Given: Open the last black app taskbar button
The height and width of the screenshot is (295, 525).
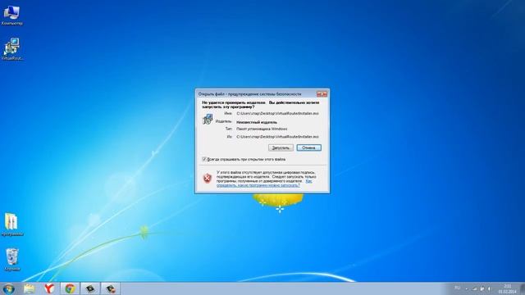Looking at the screenshot, I should [x=111, y=288].
